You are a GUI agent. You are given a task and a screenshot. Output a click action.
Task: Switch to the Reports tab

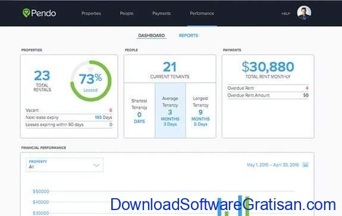click(189, 35)
